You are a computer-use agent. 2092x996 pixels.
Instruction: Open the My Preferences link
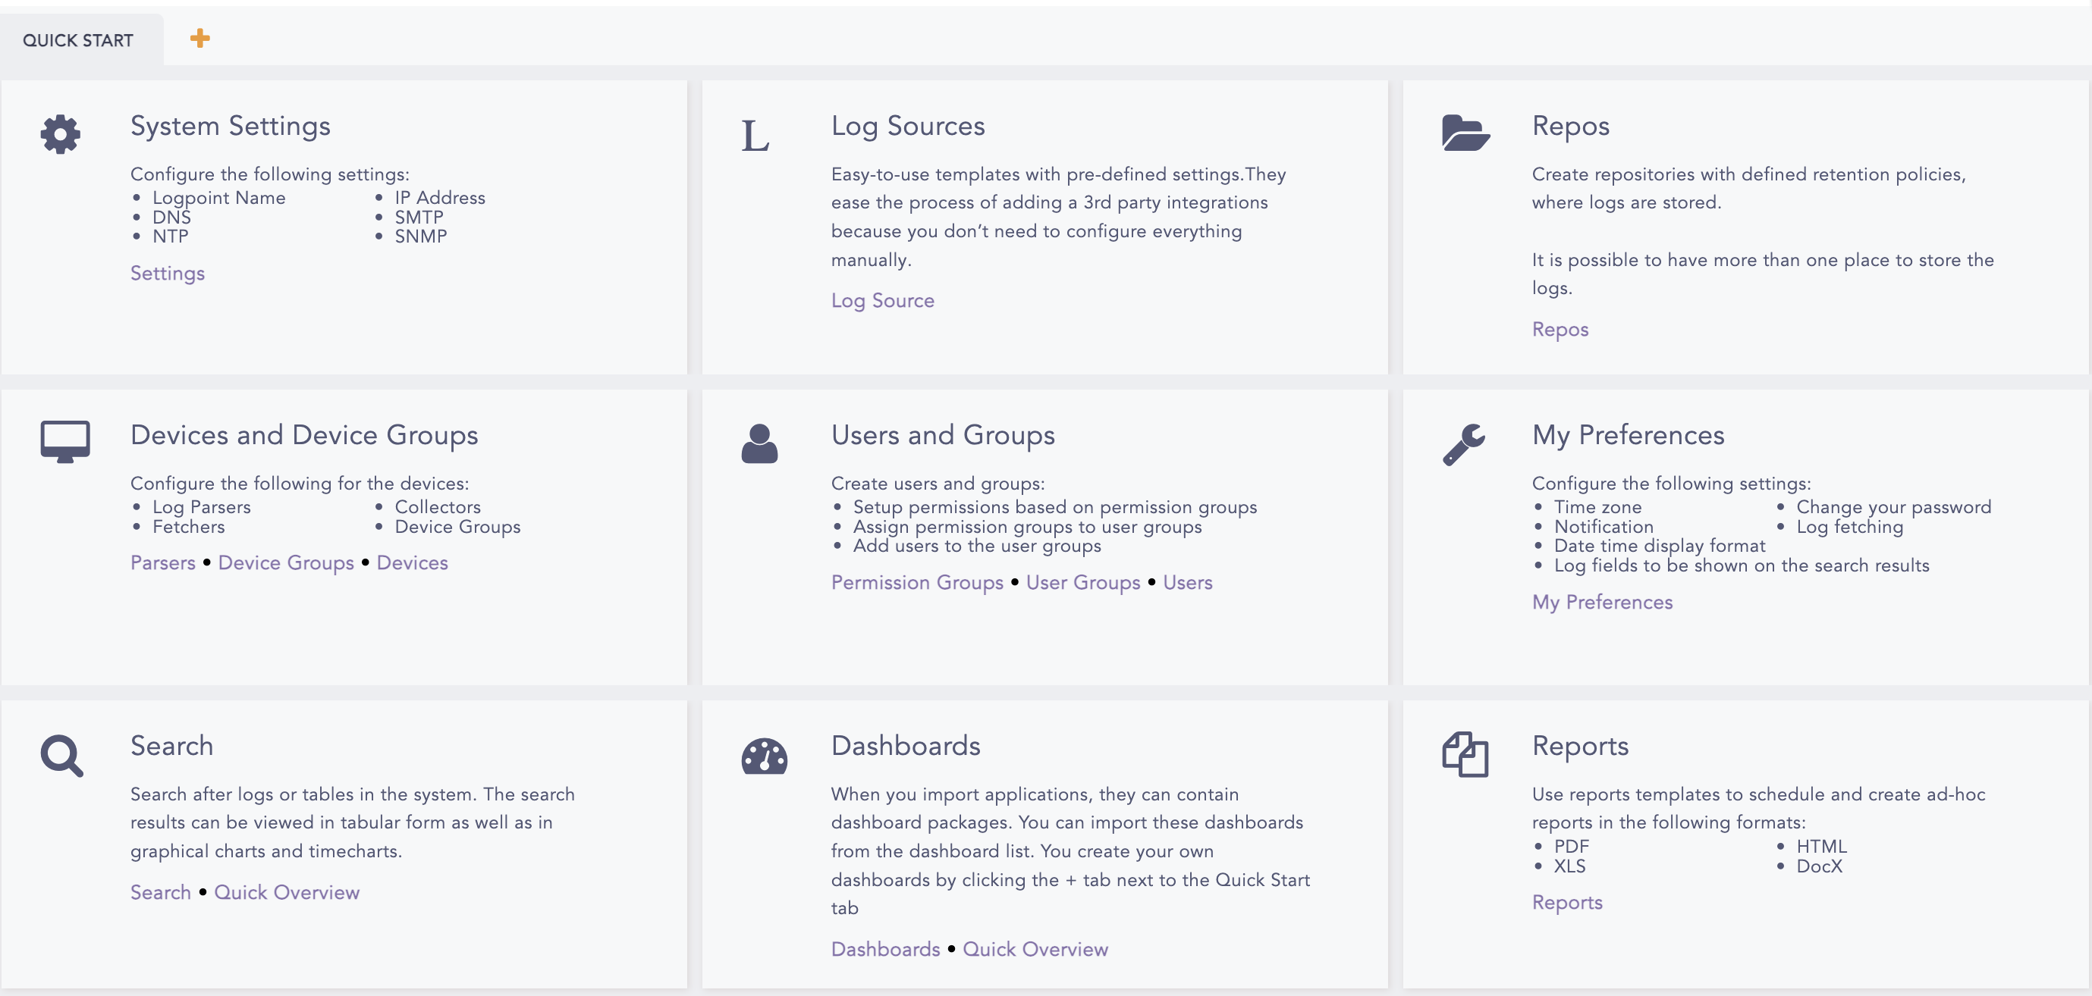1601,603
